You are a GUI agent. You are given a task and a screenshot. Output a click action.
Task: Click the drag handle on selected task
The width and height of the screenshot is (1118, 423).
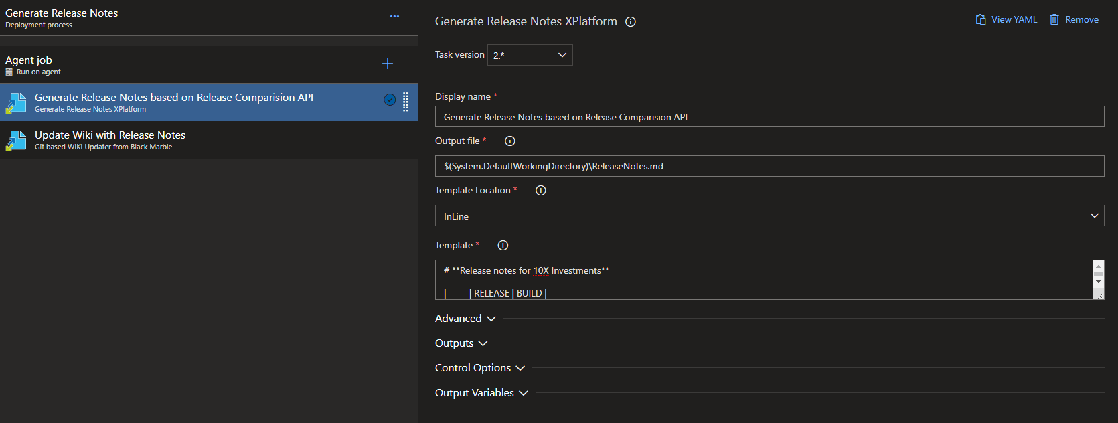(x=406, y=102)
